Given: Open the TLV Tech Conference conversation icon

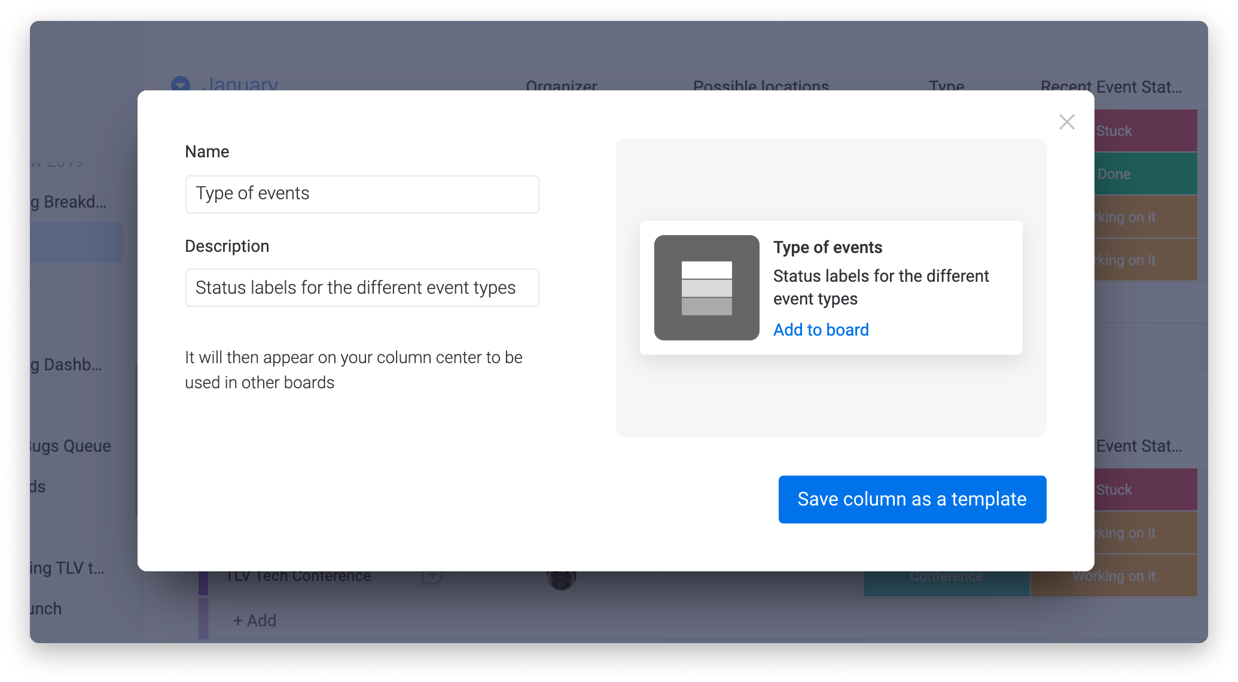Looking at the screenshot, I should [x=432, y=577].
